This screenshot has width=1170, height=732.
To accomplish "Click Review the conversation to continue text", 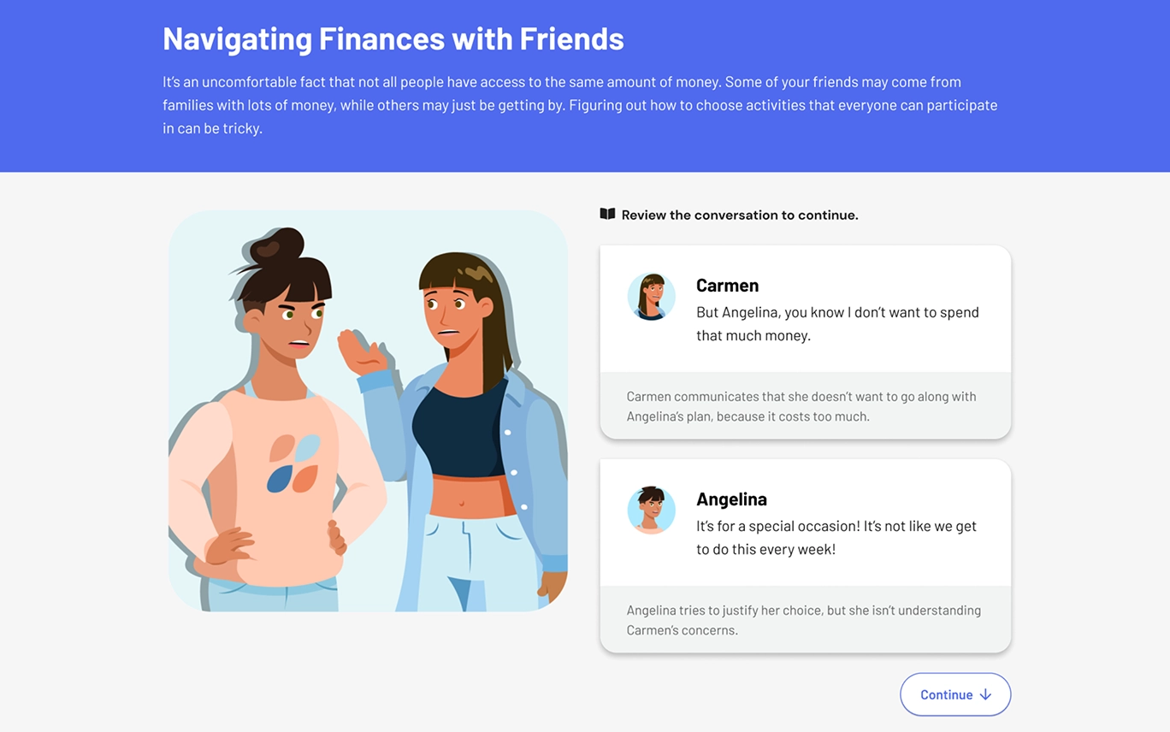I will point(740,215).
